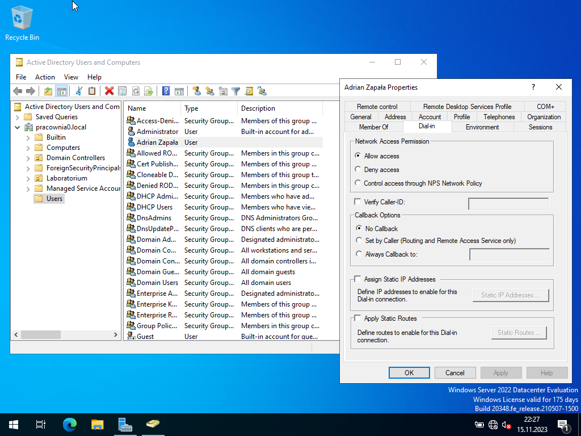The width and height of the screenshot is (581, 436).
Task: Switch to the Account tab
Action: click(430, 117)
